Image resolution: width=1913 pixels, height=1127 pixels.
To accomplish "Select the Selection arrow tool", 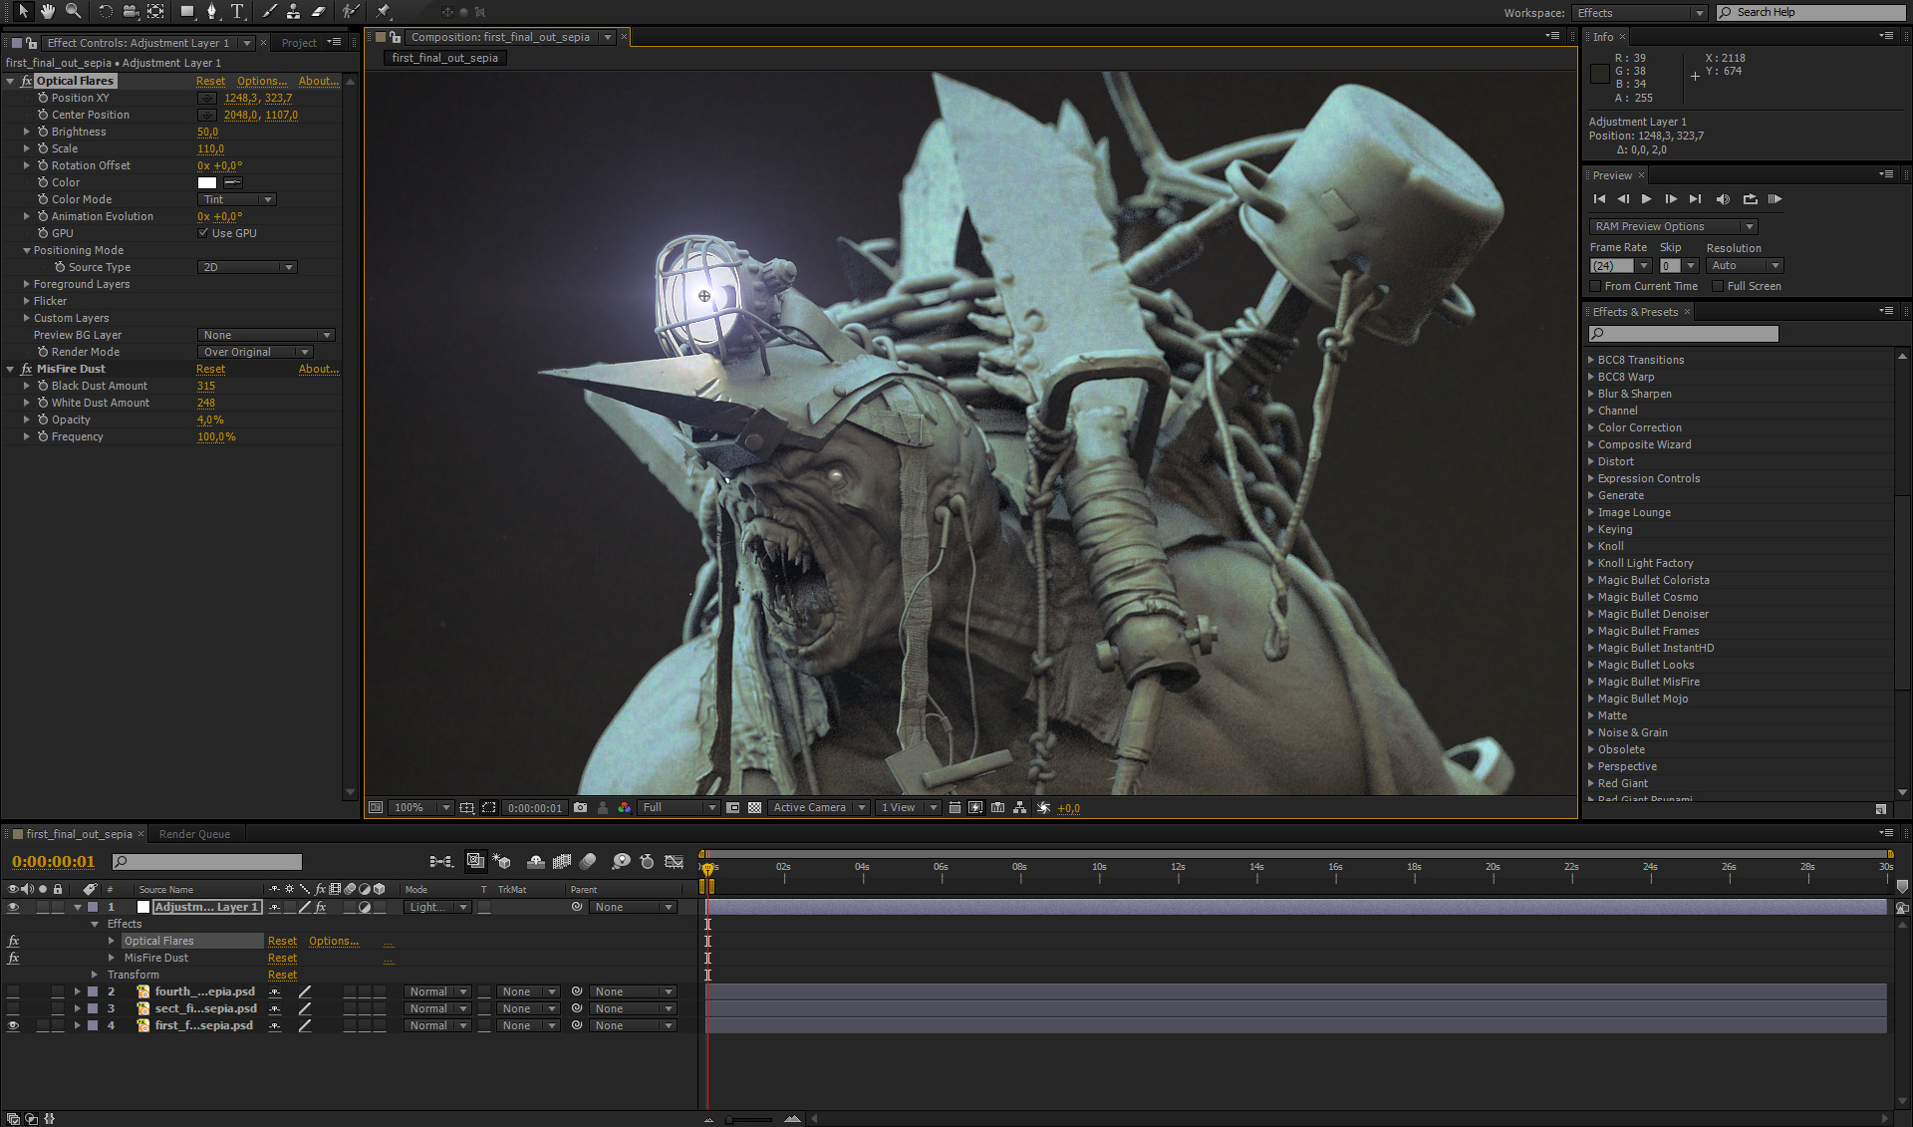I will click(23, 11).
